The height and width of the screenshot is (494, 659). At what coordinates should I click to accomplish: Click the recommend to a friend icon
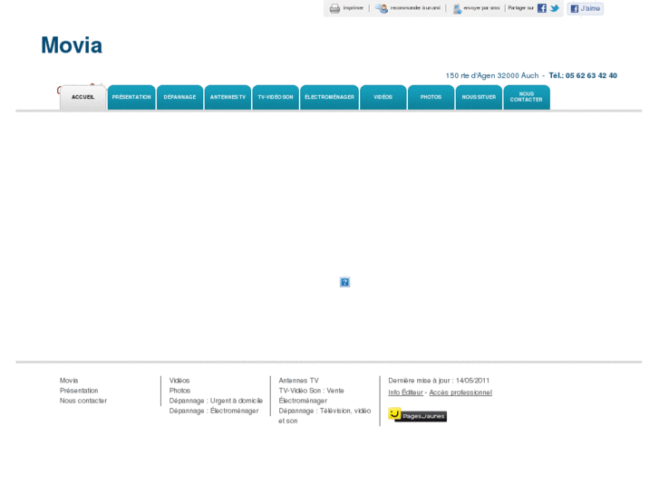(x=382, y=8)
